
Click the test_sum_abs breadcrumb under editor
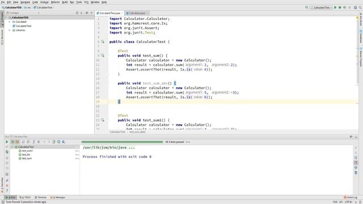tap(137, 132)
